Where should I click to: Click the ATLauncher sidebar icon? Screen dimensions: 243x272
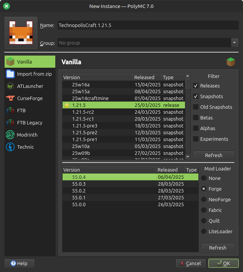point(10,86)
